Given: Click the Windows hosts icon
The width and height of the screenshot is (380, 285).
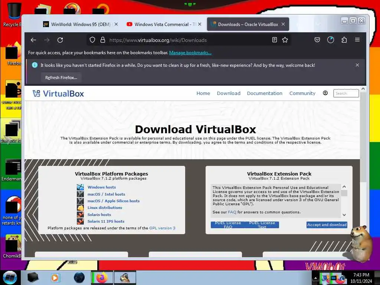Looking at the screenshot, I should (x=80, y=187).
